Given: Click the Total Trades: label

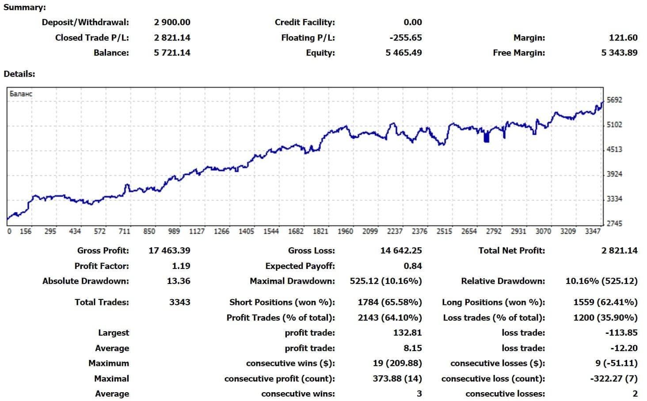Looking at the screenshot, I should (x=102, y=302).
